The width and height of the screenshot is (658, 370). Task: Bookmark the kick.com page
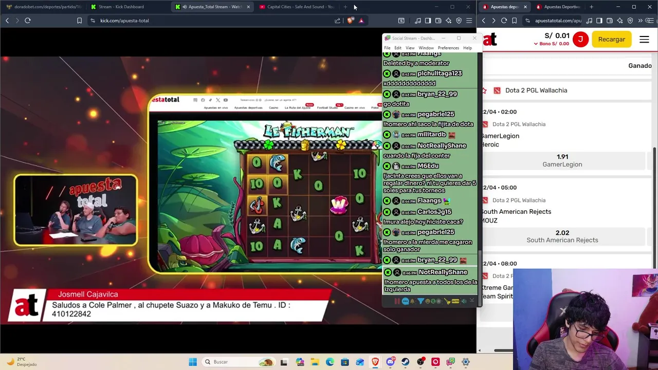(x=79, y=21)
